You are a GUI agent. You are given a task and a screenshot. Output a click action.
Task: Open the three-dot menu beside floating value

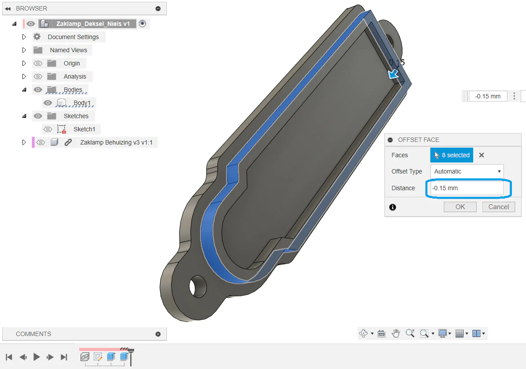[x=514, y=96]
